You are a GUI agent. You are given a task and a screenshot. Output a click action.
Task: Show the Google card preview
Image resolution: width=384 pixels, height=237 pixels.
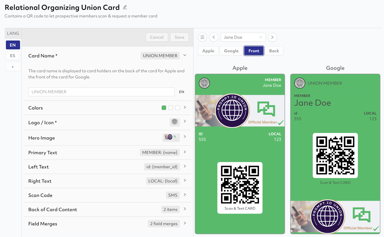231,51
